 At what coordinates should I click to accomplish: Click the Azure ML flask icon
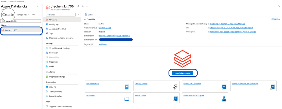pyautogui.click(x=224, y=99)
